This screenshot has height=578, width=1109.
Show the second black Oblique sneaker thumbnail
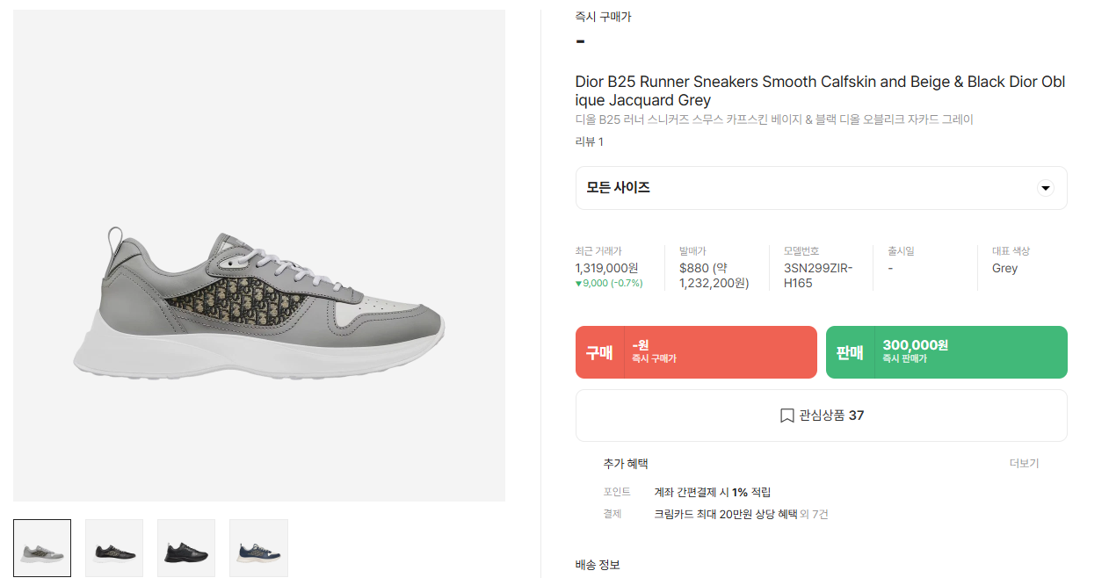pos(114,548)
